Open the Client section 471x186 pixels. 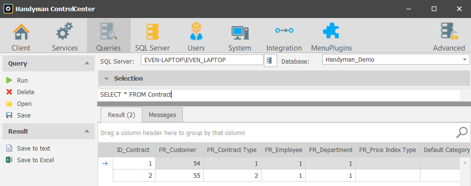(x=21, y=35)
